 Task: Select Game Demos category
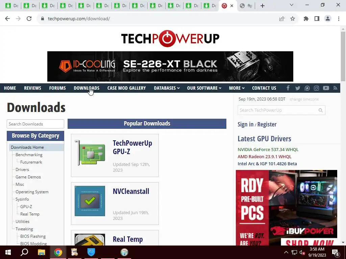(28, 177)
